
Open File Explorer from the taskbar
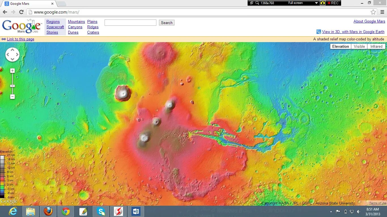[31, 211]
